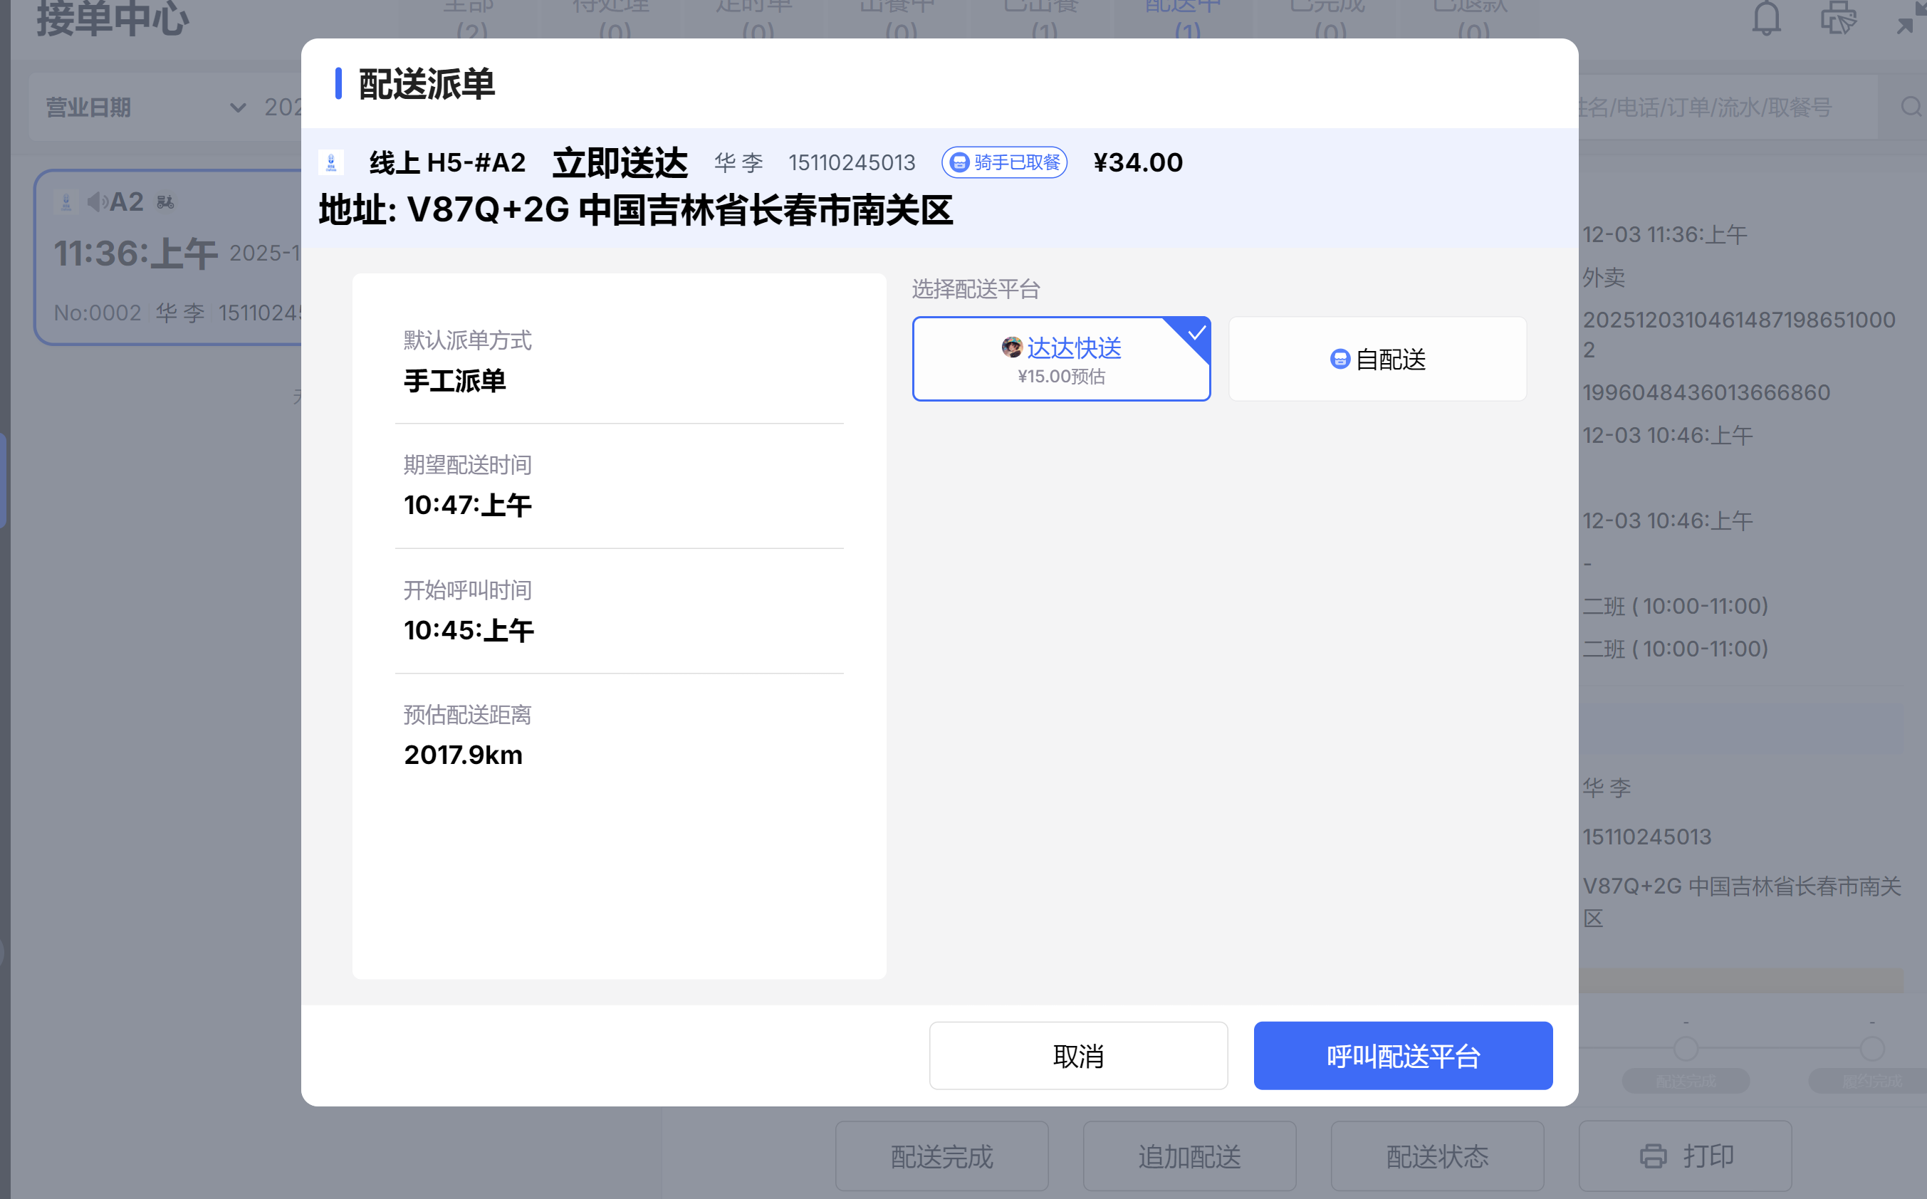
Task: Select the 自配送 self-delivery option
Action: point(1377,360)
